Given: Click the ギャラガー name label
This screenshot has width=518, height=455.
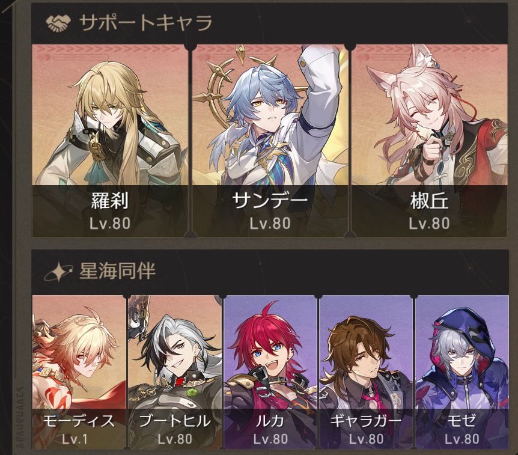Looking at the screenshot, I should pyautogui.click(x=366, y=421).
